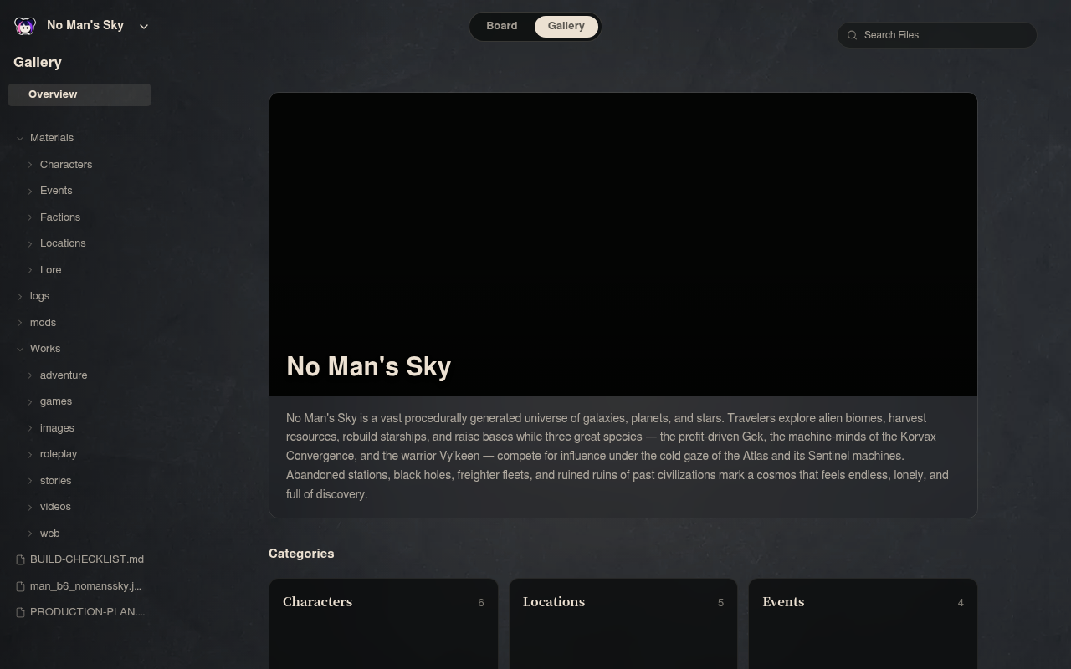Expand the games folder chevron

pos(30,401)
